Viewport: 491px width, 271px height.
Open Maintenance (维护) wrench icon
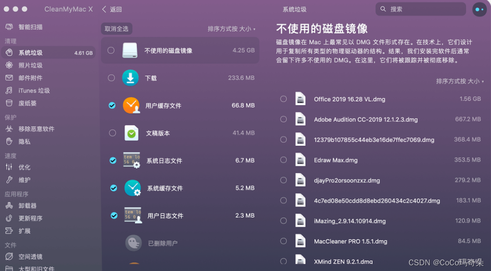point(9,180)
